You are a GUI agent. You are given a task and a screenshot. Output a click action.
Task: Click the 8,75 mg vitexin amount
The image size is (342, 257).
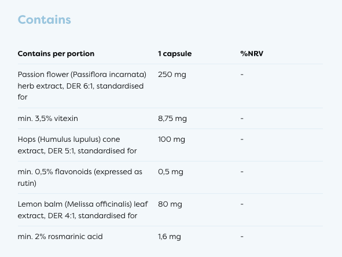pos(172,119)
